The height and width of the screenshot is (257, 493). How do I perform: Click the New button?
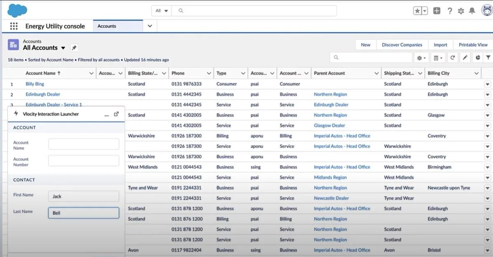[x=365, y=45]
